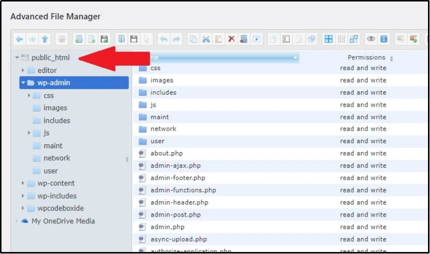Click the Select file cursor icon
The height and width of the screenshot is (254, 430).
pyautogui.click(x=146, y=39)
